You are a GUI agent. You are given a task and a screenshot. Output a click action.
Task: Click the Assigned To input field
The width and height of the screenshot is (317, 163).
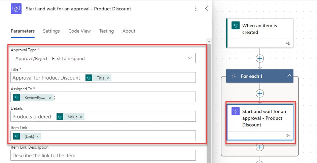point(103,97)
